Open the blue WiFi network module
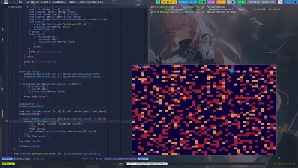The width and height of the screenshot is (298, 168). coord(188,2)
